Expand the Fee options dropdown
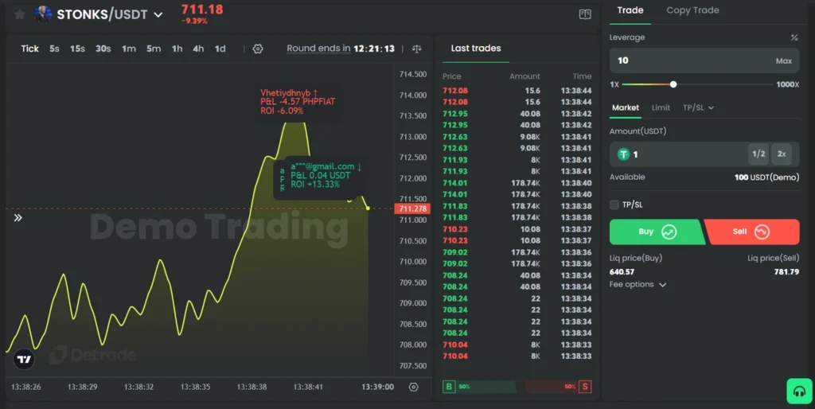This screenshot has height=409, width=815. (x=638, y=285)
